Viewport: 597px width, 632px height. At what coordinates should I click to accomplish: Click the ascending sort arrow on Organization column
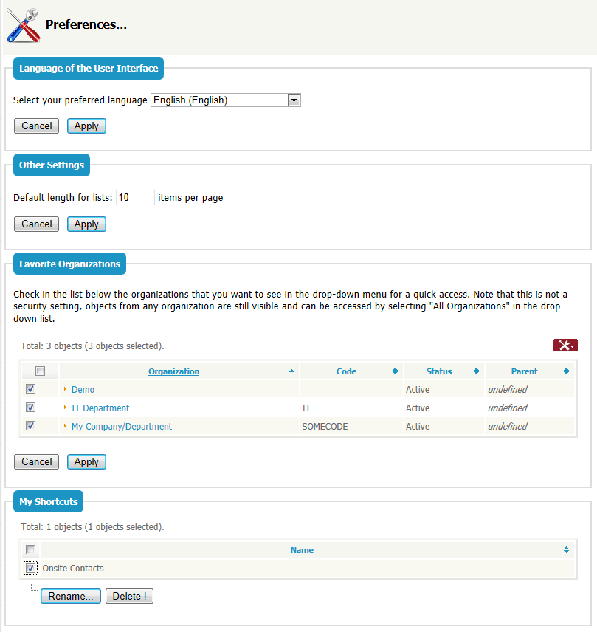point(291,371)
